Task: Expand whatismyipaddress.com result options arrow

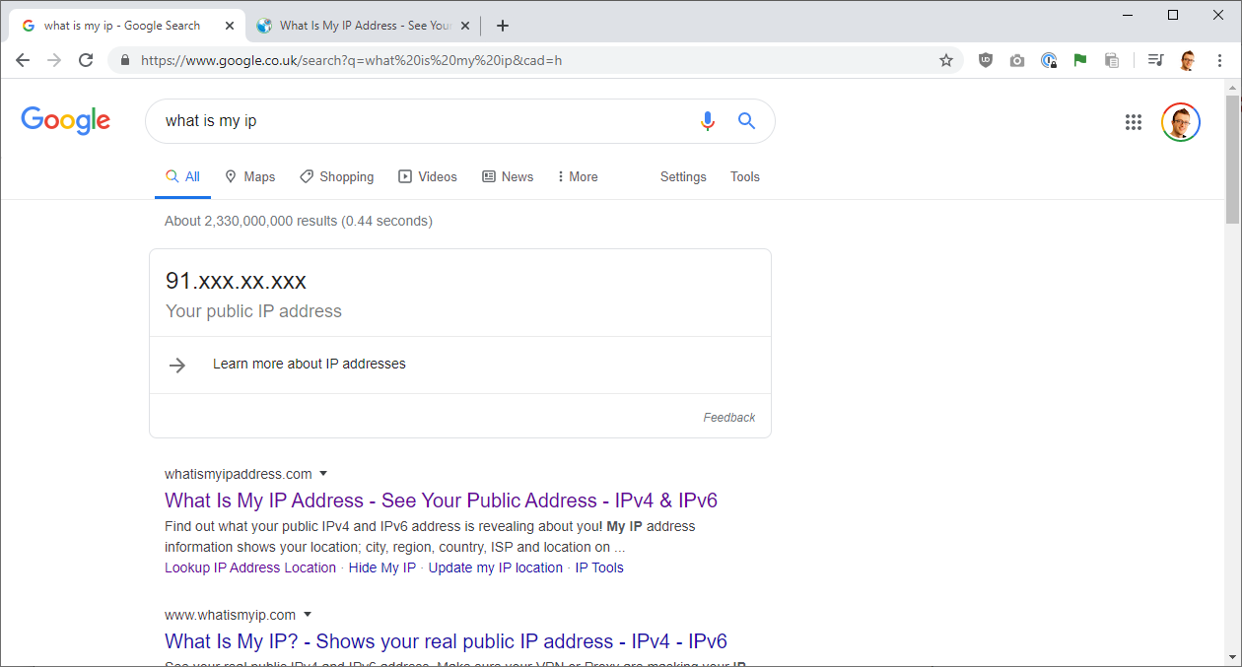Action: (322, 474)
